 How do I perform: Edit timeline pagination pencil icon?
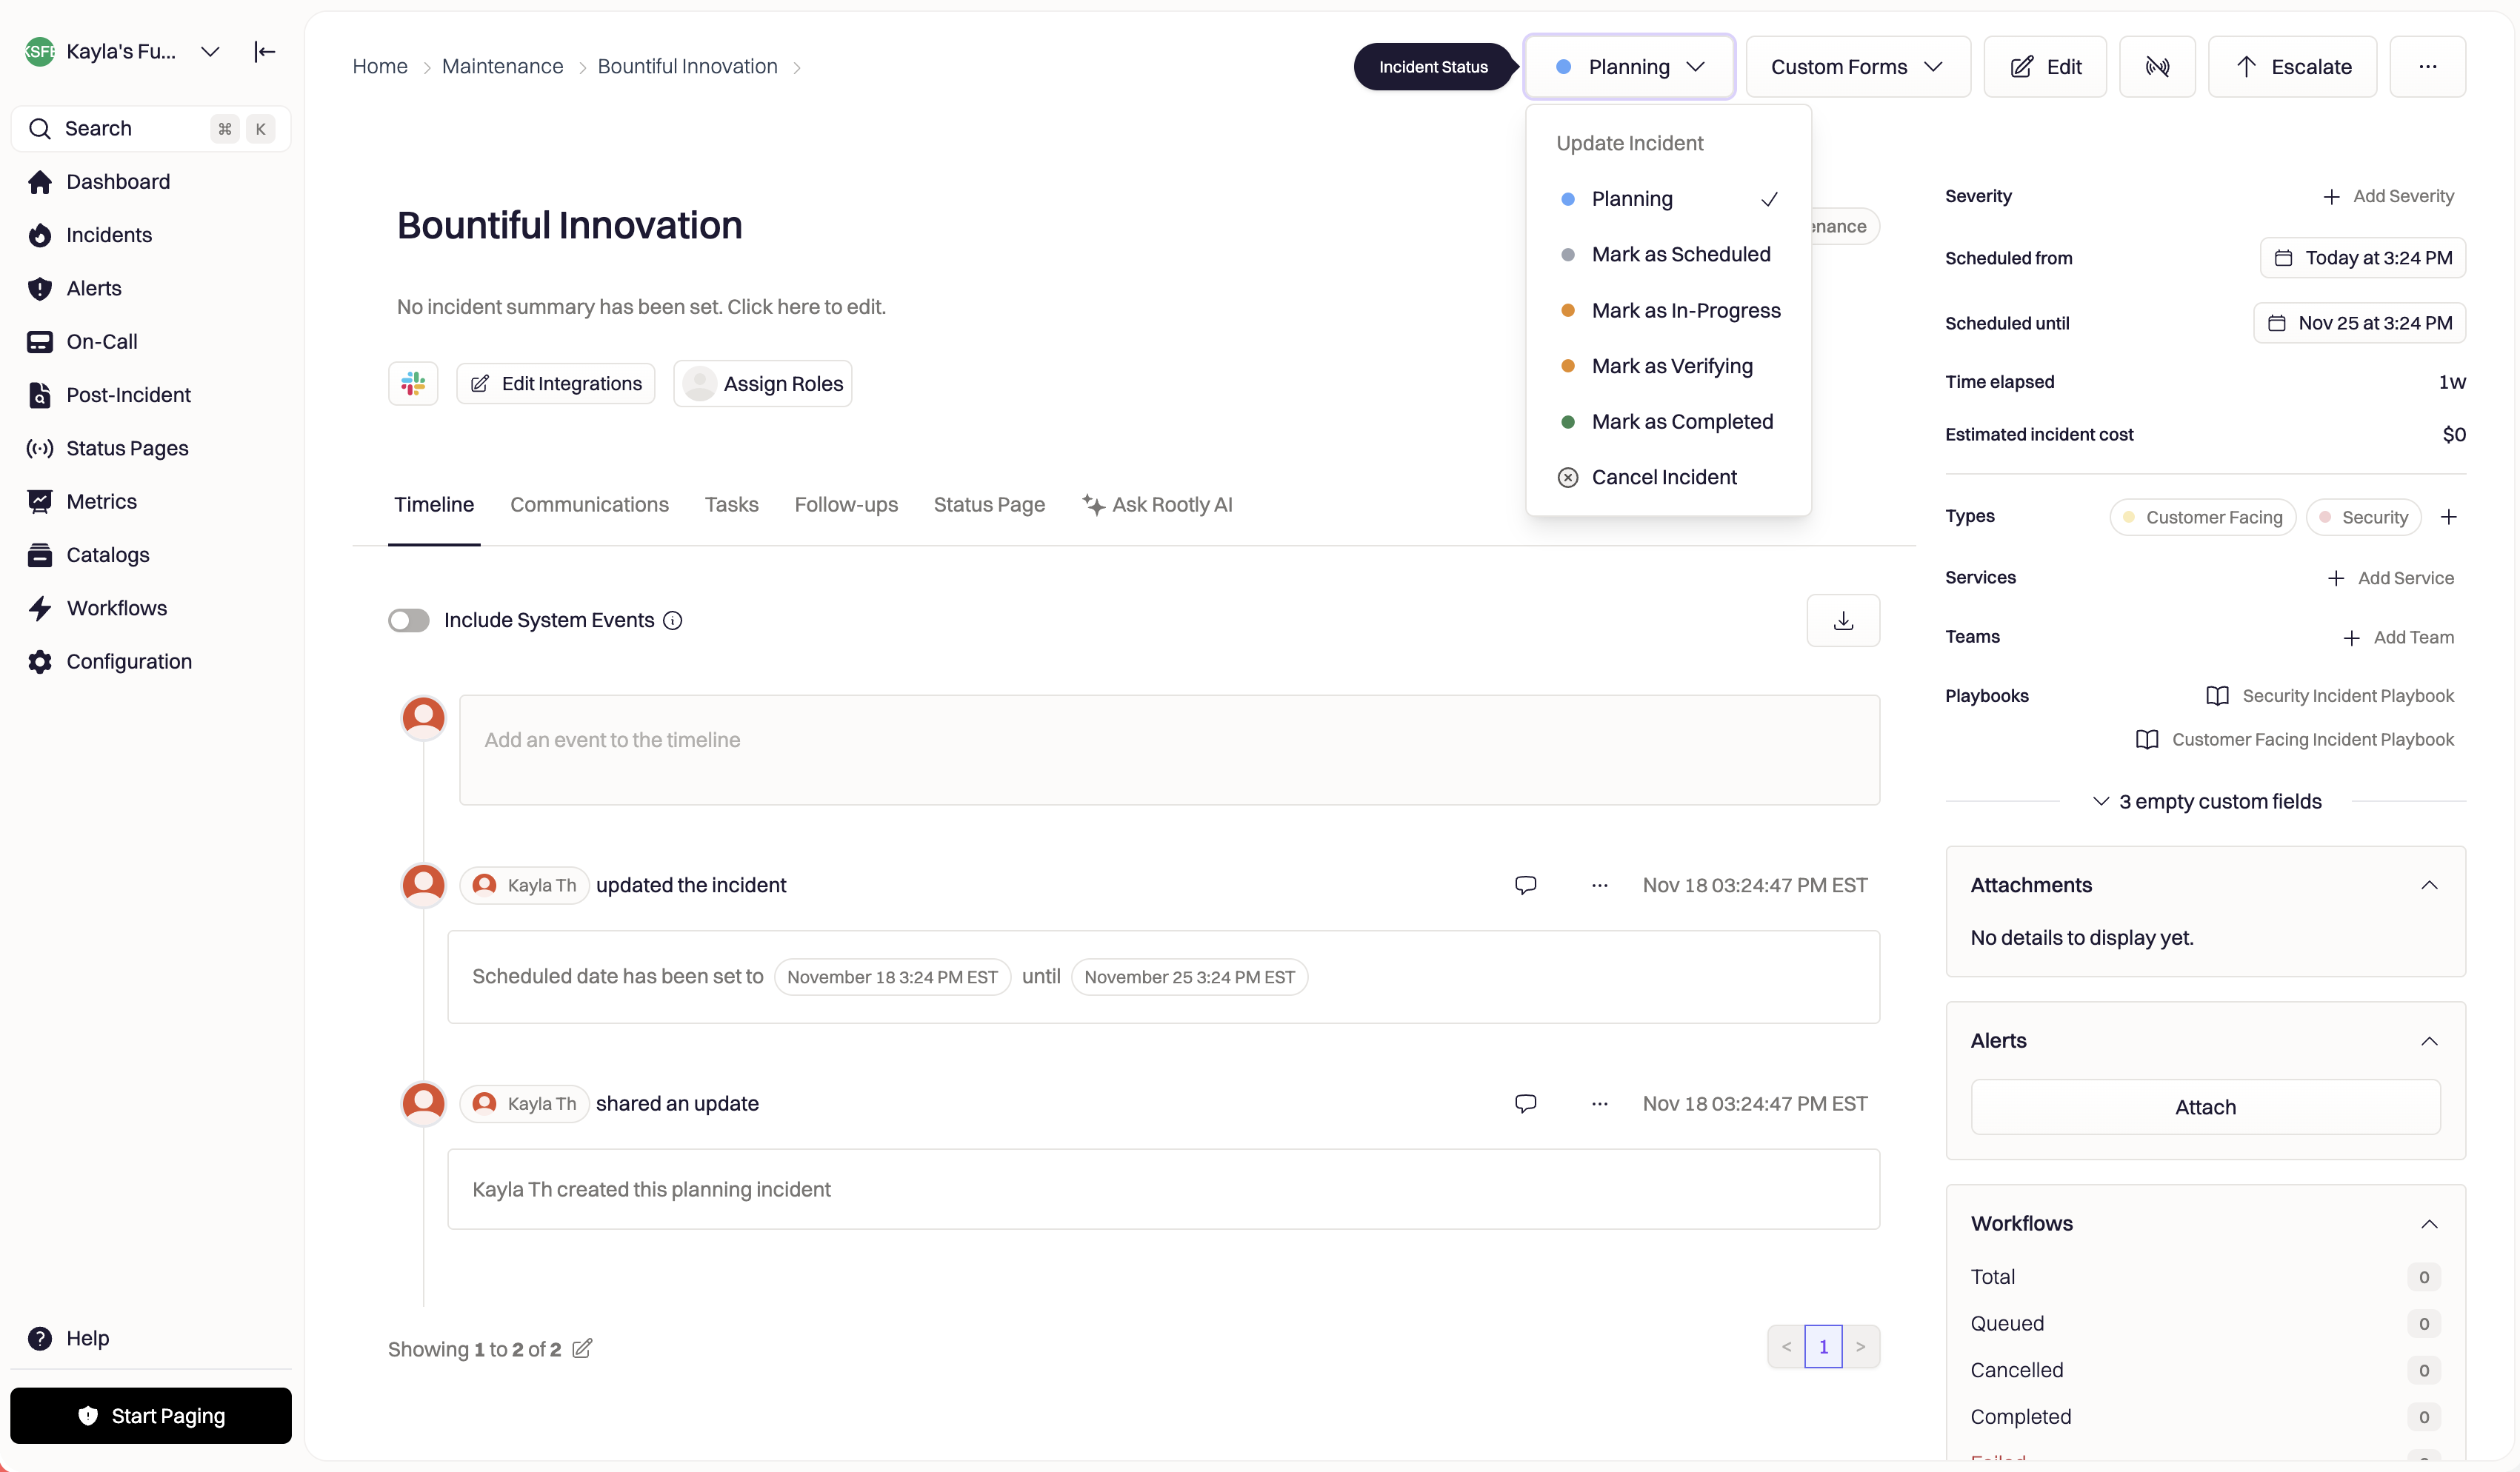(582, 1349)
